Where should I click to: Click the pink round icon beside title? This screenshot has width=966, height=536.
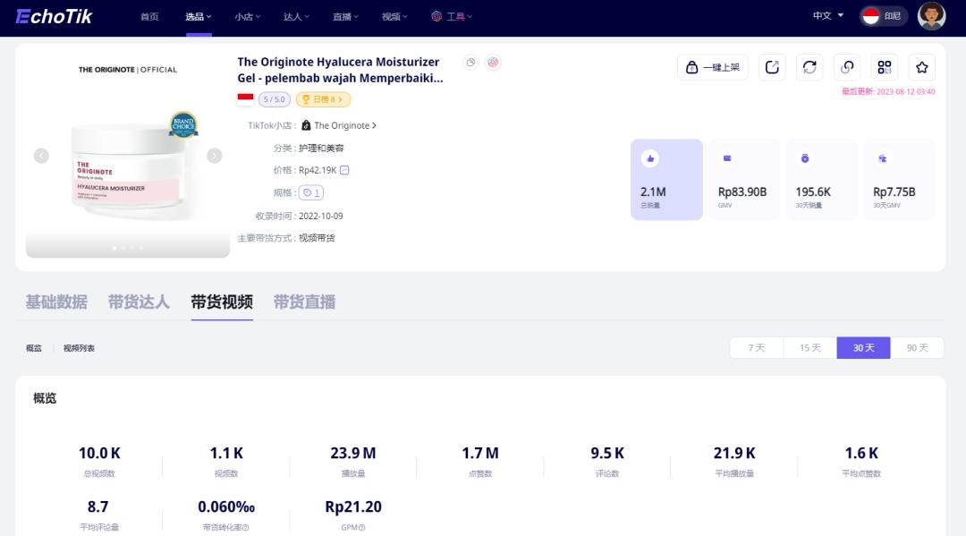[493, 63]
